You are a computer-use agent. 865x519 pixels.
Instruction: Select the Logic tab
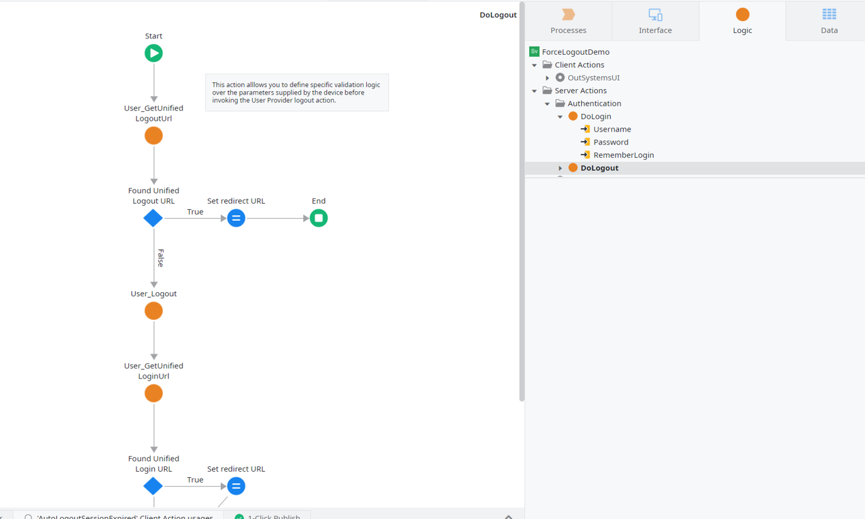[742, 21]
